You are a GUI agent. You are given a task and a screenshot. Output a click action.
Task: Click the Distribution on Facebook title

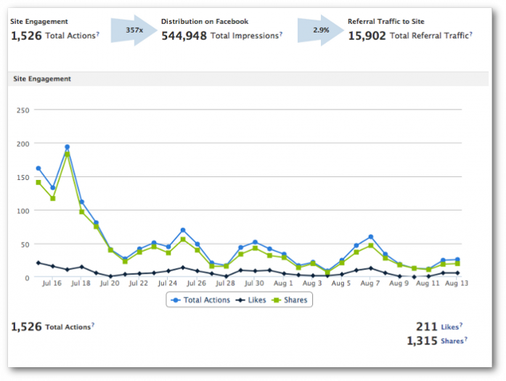pyautogui.click(x=205, y=22)
